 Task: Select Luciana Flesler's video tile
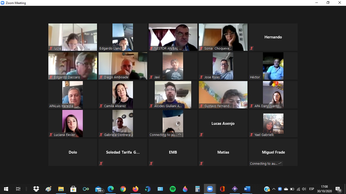tap(73, 124)
